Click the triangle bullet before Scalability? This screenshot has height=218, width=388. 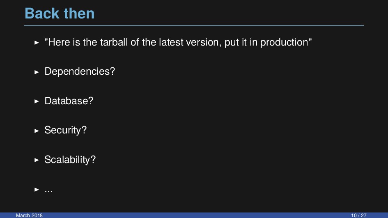pos(37,160)
